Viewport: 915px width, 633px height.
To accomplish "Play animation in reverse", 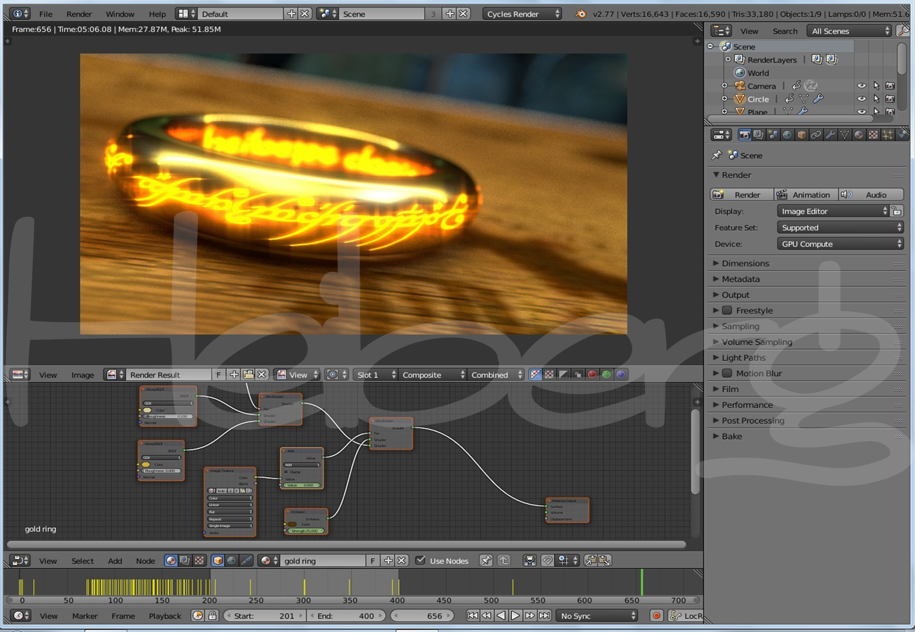I will (501, 615).
